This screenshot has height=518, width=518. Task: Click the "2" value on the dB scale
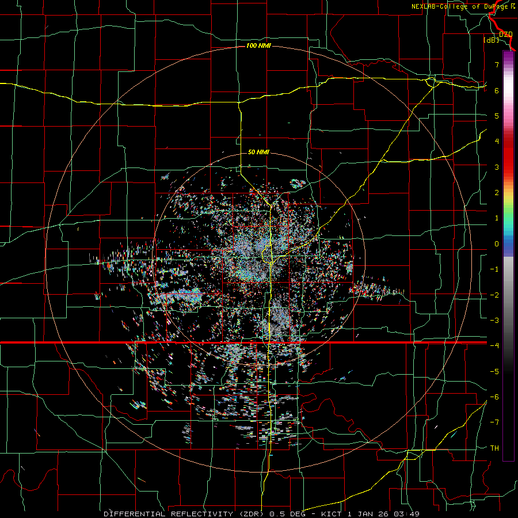pos(497,193)
